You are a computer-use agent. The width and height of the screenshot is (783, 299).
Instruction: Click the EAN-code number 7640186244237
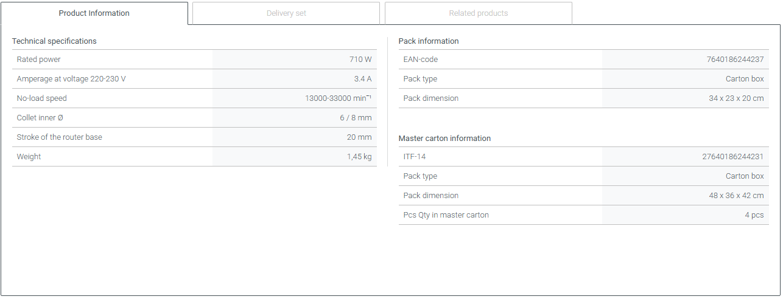735,60
